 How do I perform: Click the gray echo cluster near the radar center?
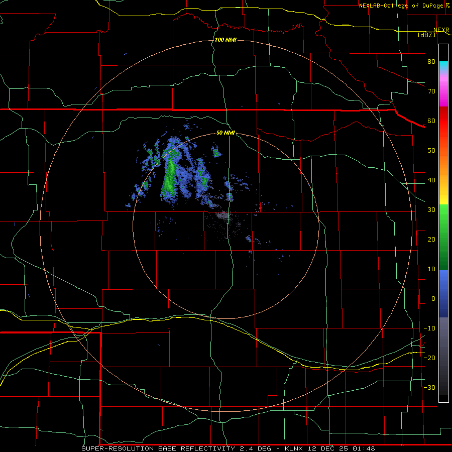222,215
